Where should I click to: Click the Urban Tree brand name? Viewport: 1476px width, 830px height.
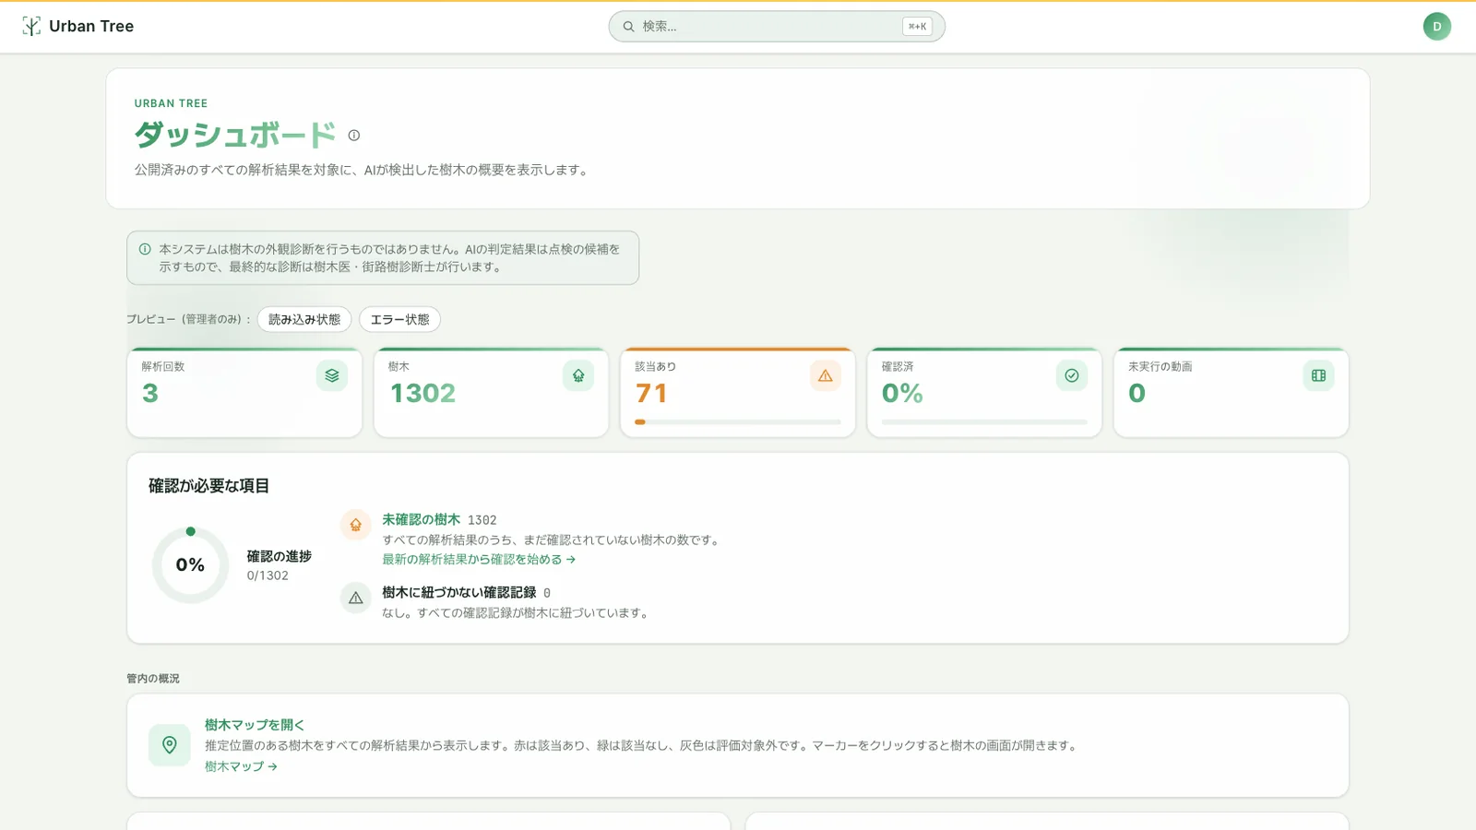91,27
